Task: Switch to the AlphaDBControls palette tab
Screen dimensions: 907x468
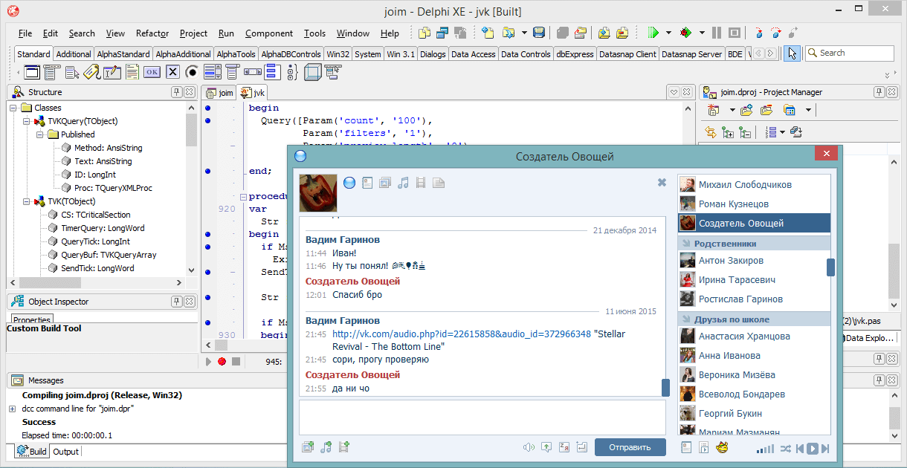Action: [x=291, y=54]
